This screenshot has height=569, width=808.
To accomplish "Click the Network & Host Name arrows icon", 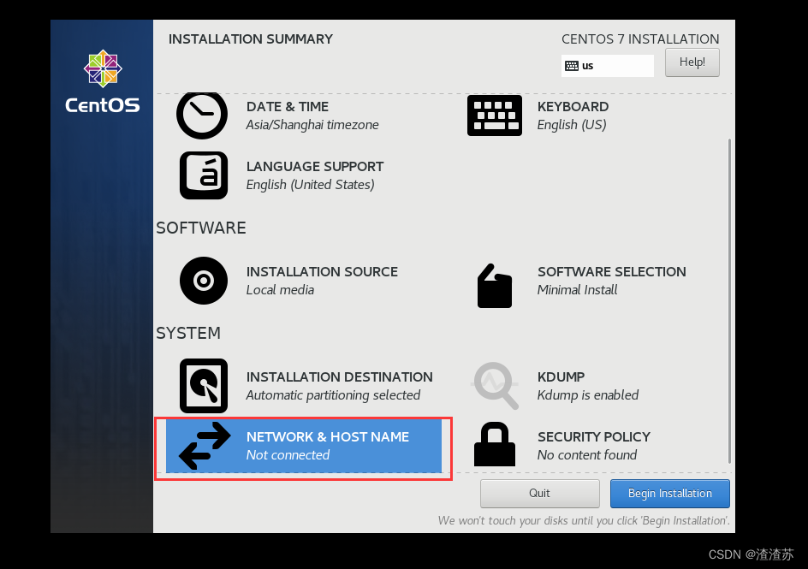I will 205,446.
